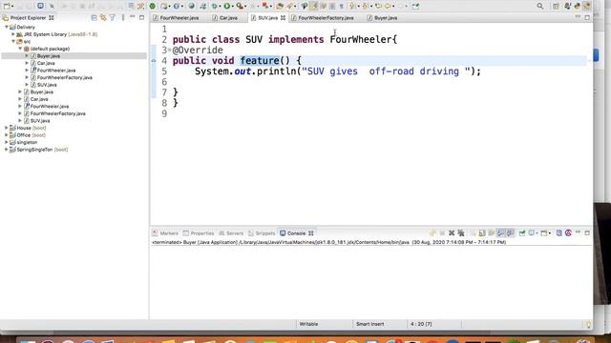Click the Minimize icon of the Console panel

tap(578, 232)
